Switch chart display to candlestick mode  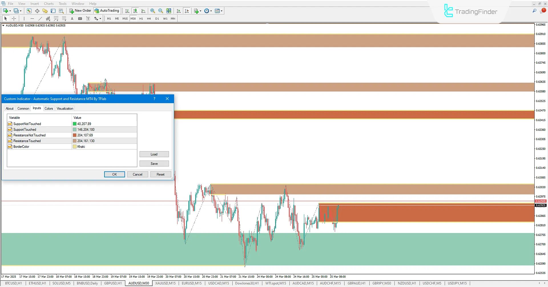click(x=135, y=11)
